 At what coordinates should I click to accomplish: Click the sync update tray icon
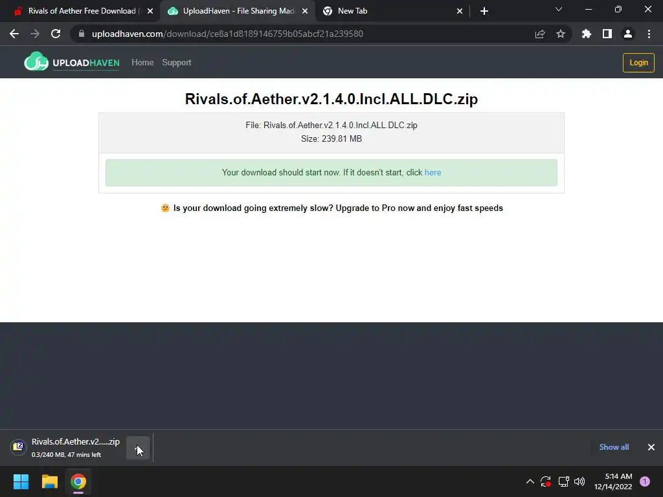[x=545, y=481]
